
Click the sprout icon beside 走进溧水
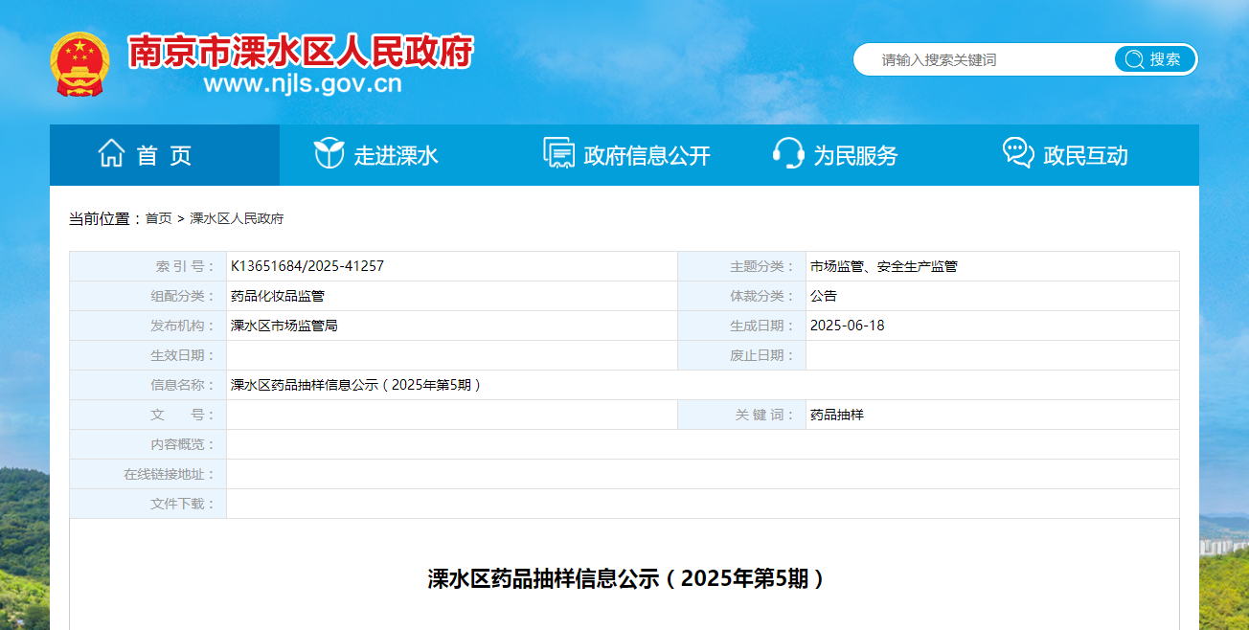(x=329, y=153)
